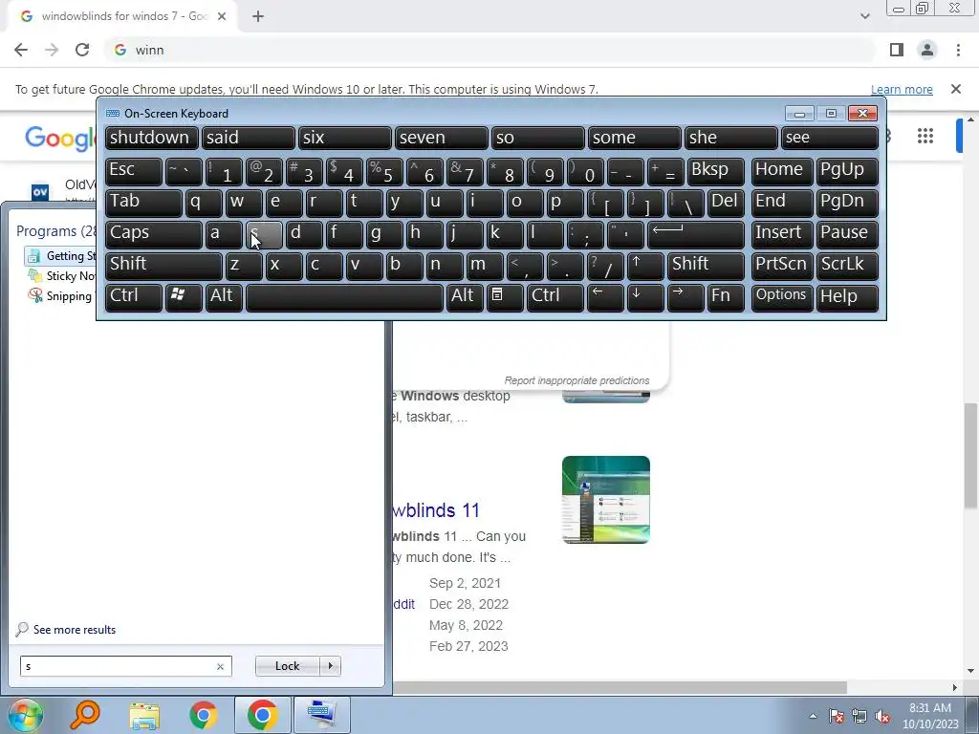Open the magnifier search taskbar icon
Image resolution: width=979 pixels, height=734 pixels.
[85, 715]
